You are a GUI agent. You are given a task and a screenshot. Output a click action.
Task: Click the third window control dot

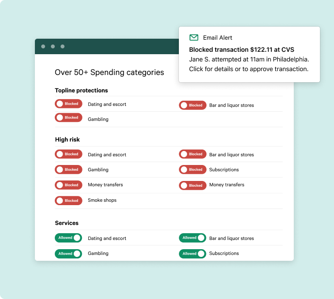[x=63, y=46]
